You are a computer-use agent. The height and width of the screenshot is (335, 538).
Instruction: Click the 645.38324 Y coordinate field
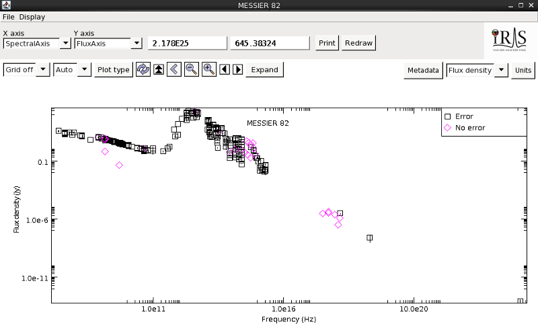pyautogui.click(x=270, y=43)
